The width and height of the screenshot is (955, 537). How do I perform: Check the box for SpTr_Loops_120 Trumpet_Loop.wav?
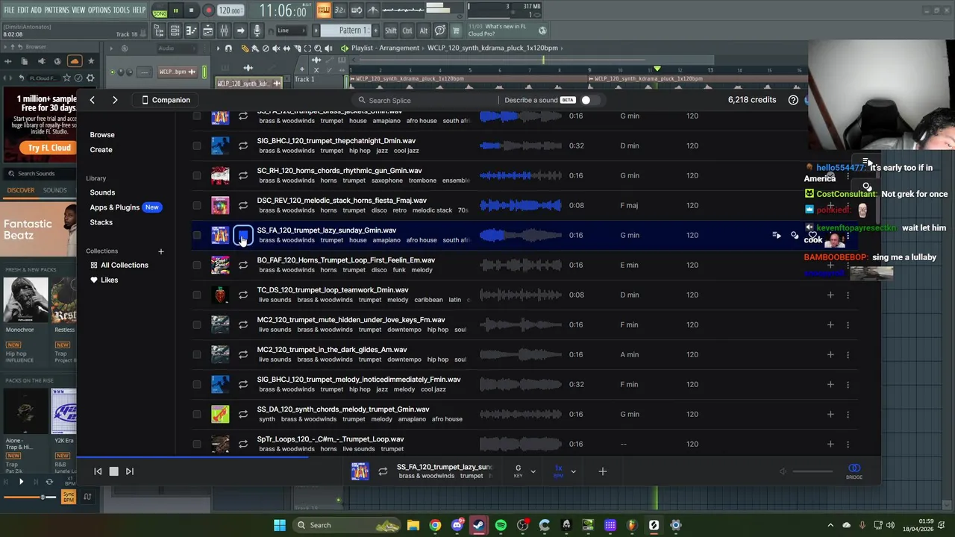(197, 444)
